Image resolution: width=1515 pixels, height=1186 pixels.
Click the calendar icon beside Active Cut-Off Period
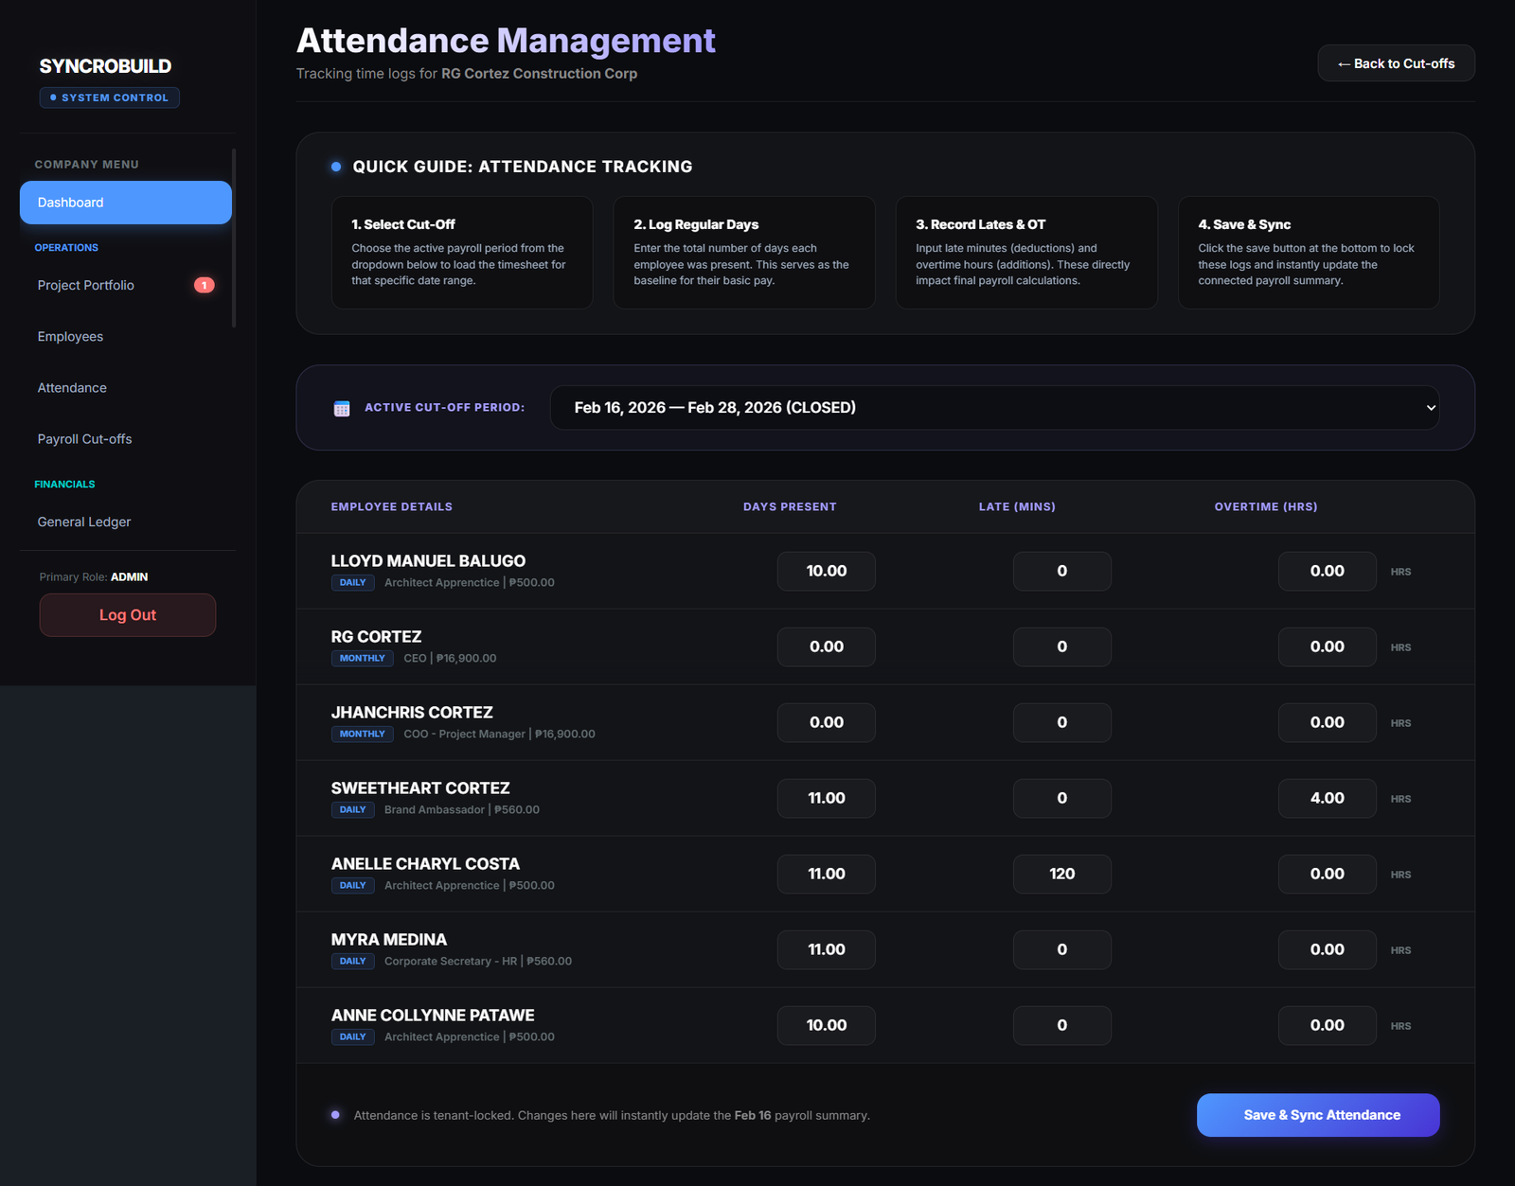click(342, 408)
